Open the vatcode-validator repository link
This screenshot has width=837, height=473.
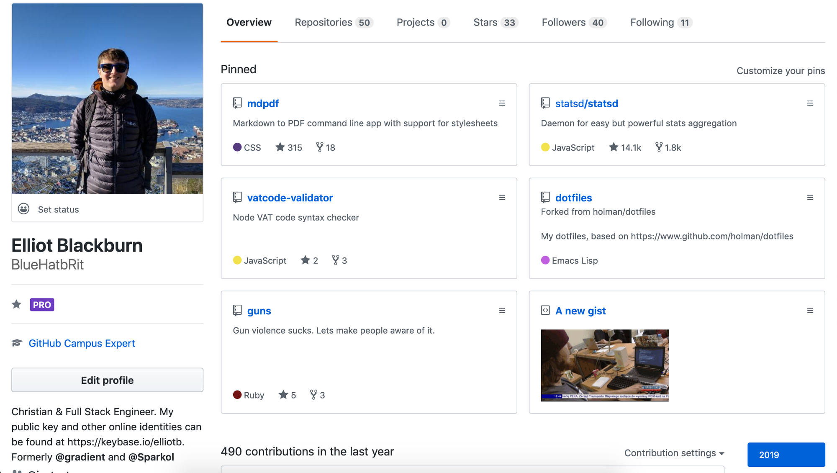pos(290,198)
